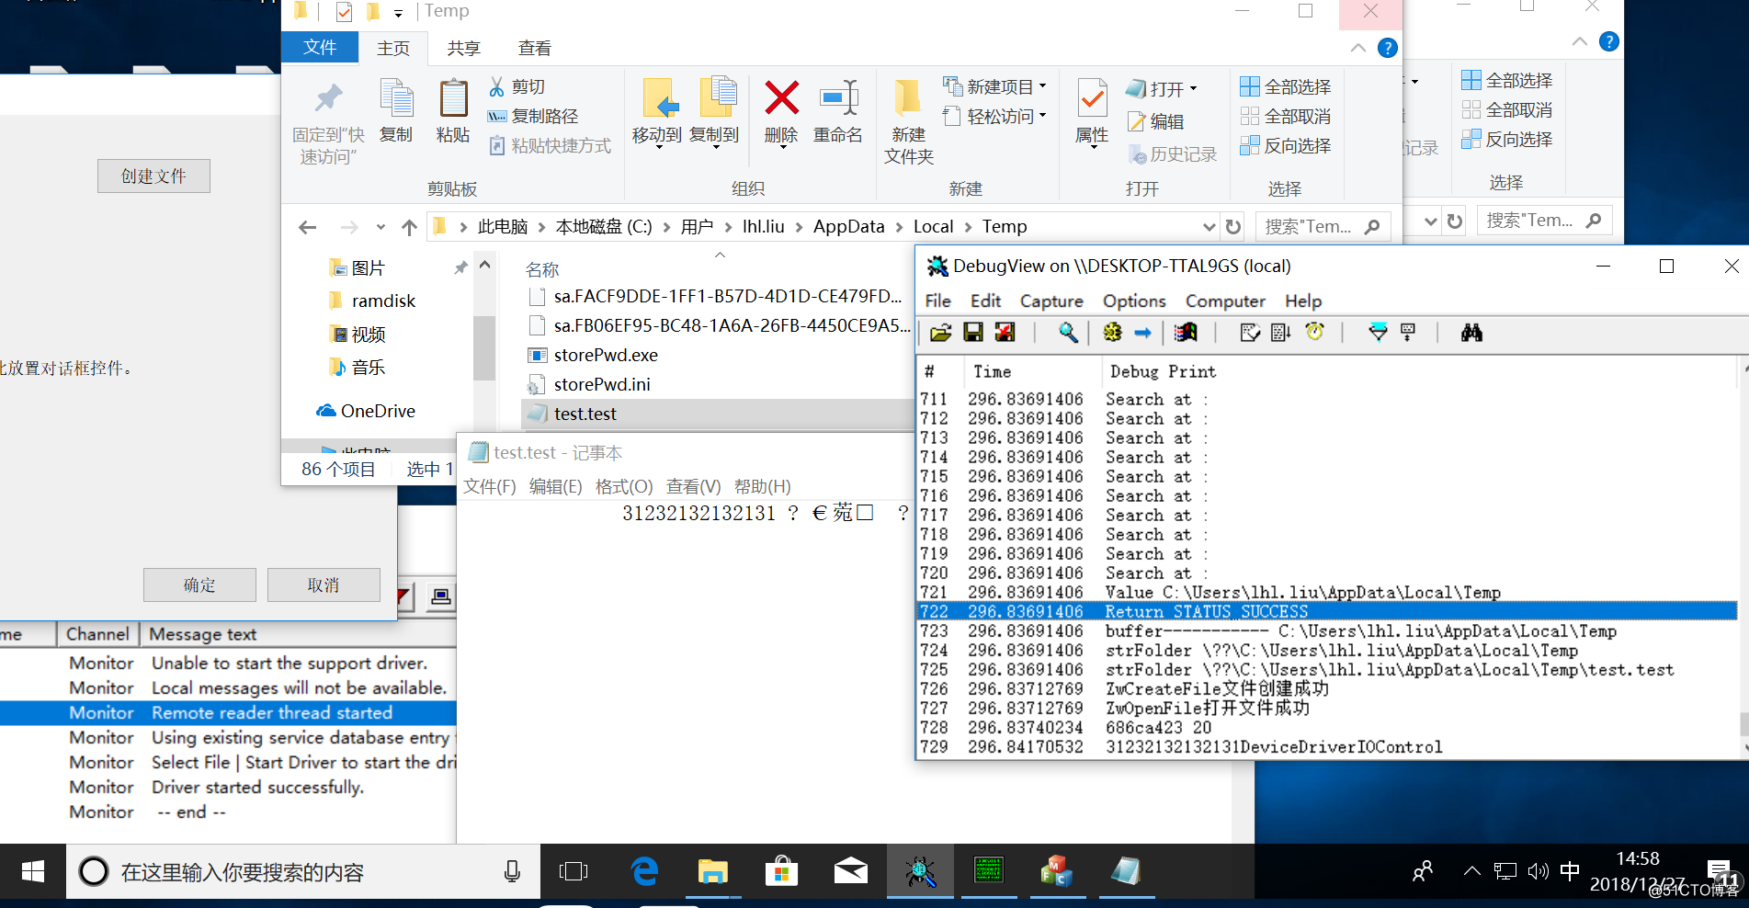The image size is (1749, 908).
Task: Refresh the Temp folder address bar
Action: (x=1233, y=226)
